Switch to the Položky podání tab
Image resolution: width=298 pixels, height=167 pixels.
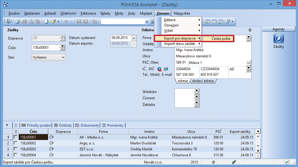[x=37, y=125]
